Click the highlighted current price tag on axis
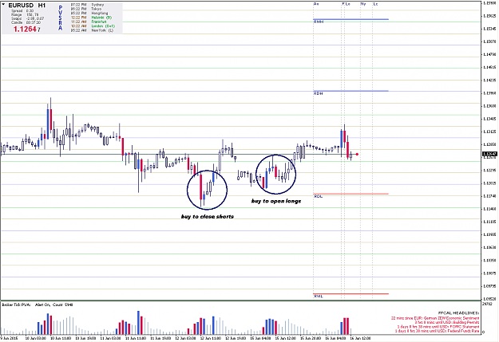This screenshot has width=499, height=342. point(489,154)
